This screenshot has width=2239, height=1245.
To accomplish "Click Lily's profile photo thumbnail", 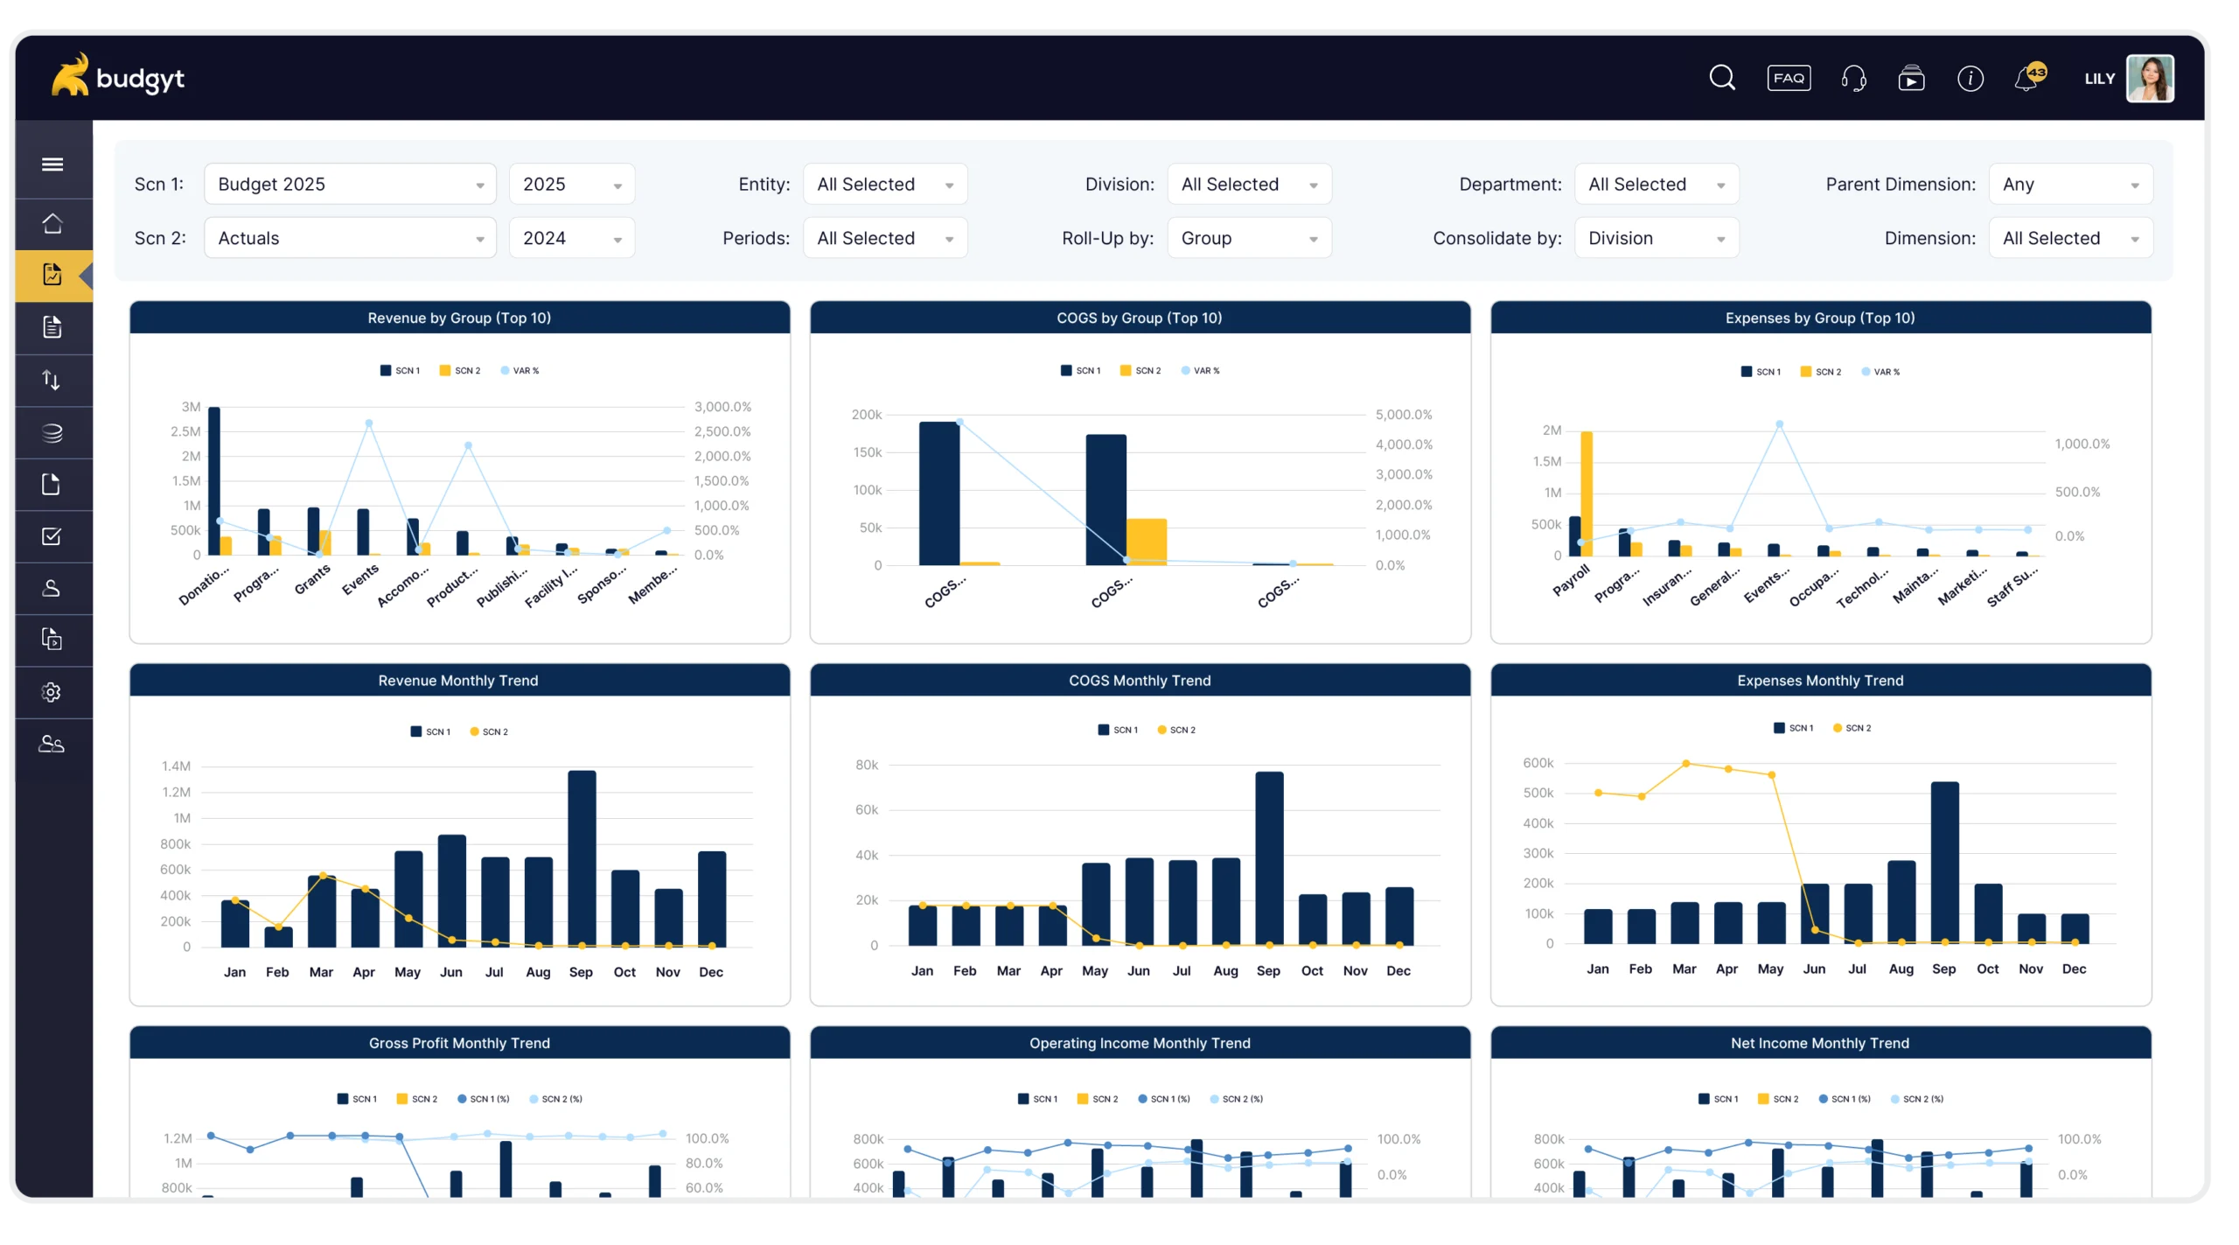I will [x=2150, y=79].
